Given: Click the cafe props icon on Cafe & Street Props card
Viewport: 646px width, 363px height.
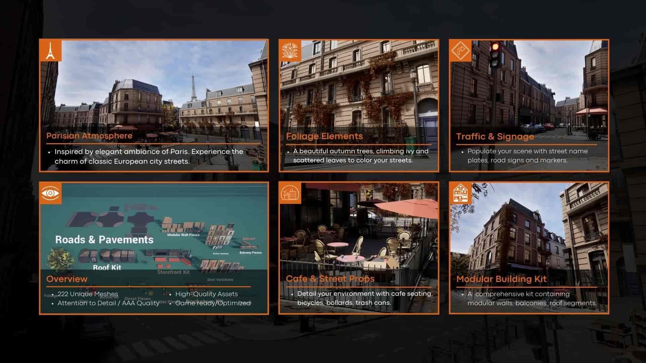Looking at the screenshot, I should [x=291, y=193].
